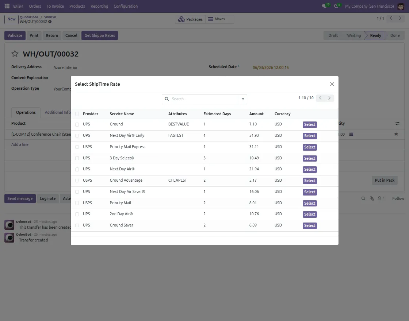Click Send message in chatter
Viewport: 409px width, 321px height.
20,198
